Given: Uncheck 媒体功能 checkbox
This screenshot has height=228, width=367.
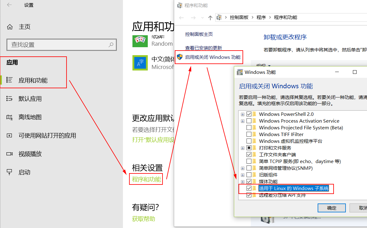Looking at the screenshot, I should pyautogui.click(x=249, y=181).
